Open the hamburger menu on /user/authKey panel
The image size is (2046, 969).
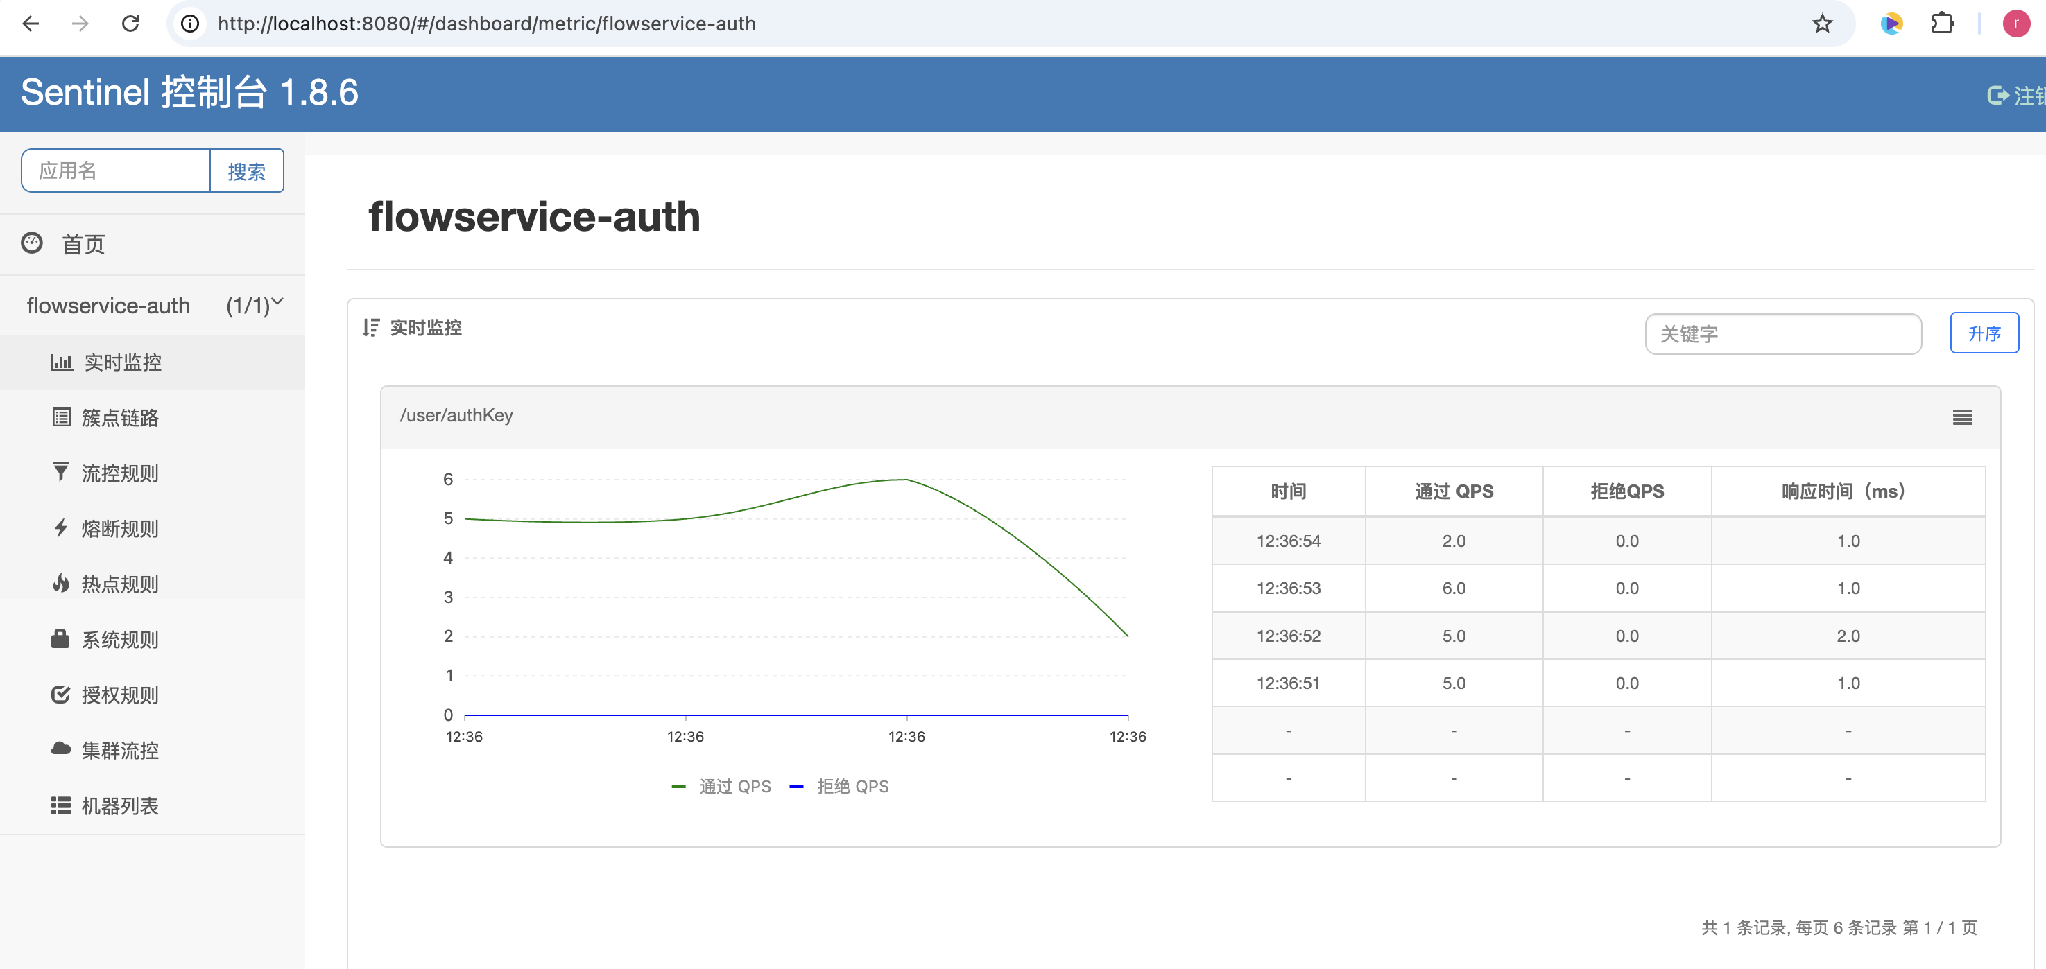coord(1962,417)
